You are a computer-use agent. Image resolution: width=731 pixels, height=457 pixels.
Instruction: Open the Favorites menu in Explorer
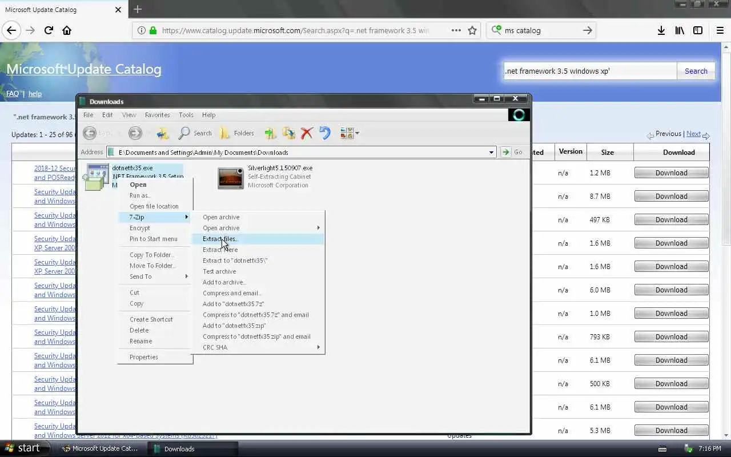[157, 115]
